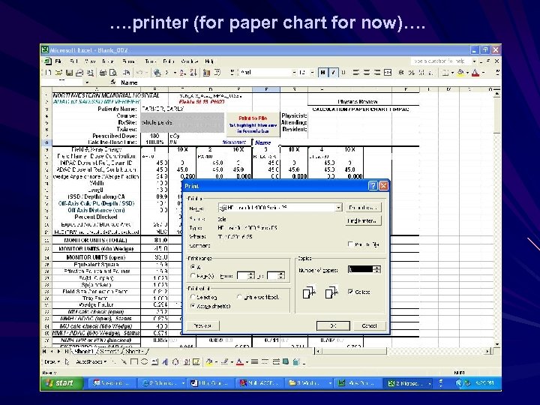Image resolution: width=540 pixels, height=405 pixels.
Task: Click the Insert WordArt icon in Drawing toolbar
Action: 165,361
